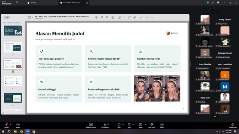Open the highlight color dropdown arrow
The width and height of the screenshot is (239, 134).
pos(124,17)
